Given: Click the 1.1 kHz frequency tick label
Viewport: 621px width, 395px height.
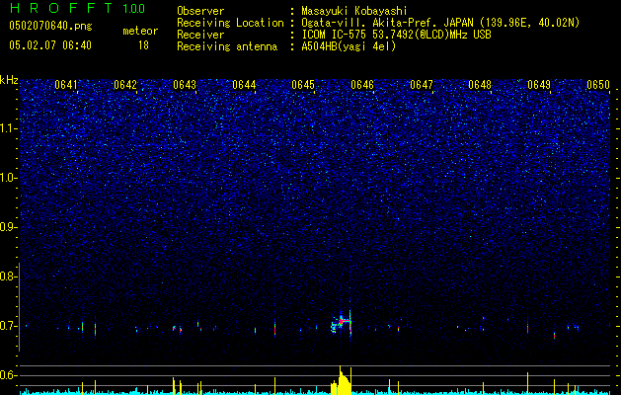Looking at the screenshot, I should click(x=8, y=128).
